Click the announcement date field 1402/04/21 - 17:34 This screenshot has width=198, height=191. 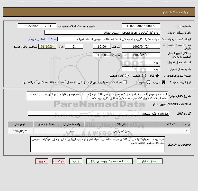[37, 26]
